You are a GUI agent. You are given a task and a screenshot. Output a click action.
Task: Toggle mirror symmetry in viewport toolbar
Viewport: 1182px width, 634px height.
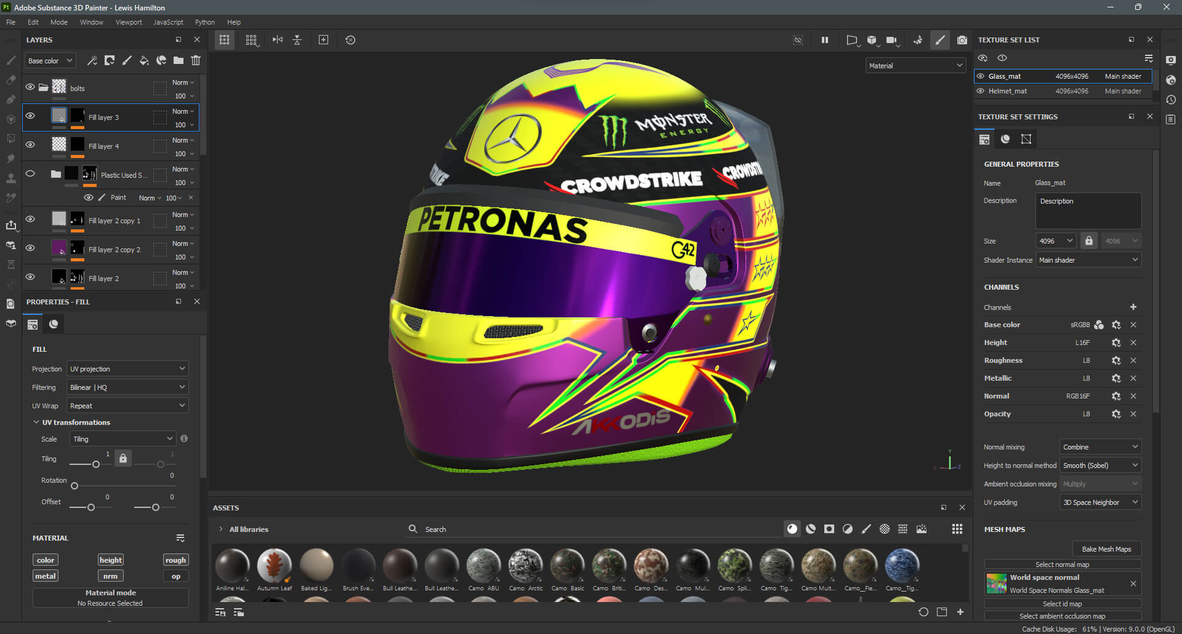pos(278,40)
